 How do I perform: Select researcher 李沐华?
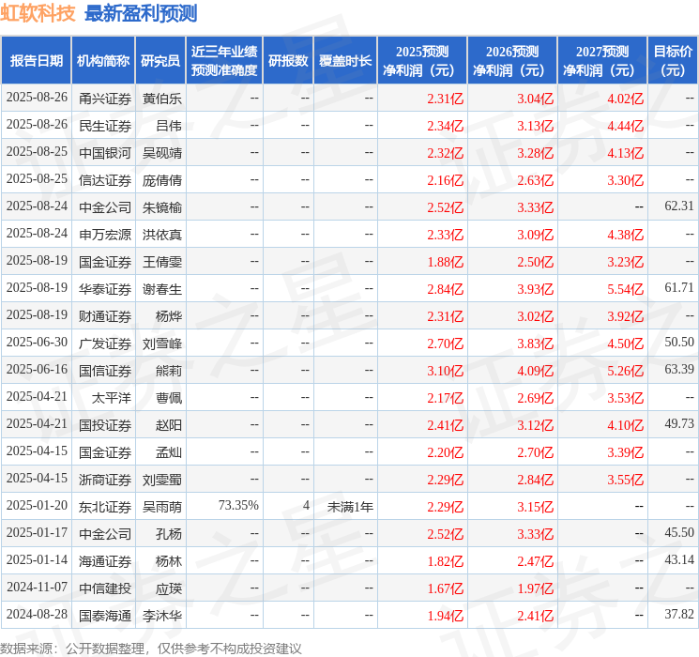click(x=161, y=616)
